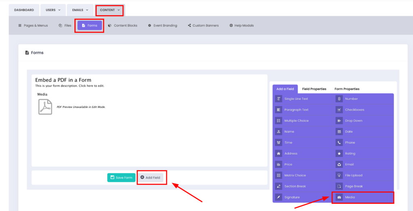The width and height of the screenshot is (413, 211).
Task: Edit the form description text
Action: (x=70, y=86)
